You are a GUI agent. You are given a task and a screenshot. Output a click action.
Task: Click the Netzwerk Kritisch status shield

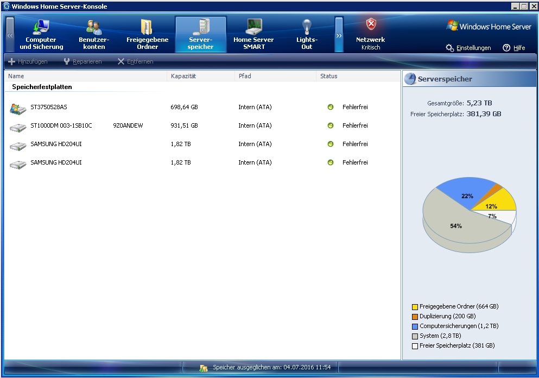tap(371, 24)
